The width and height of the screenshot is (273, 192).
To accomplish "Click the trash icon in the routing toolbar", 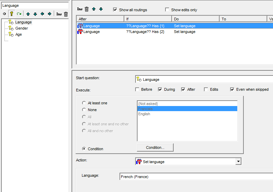I will click(86, 9).
